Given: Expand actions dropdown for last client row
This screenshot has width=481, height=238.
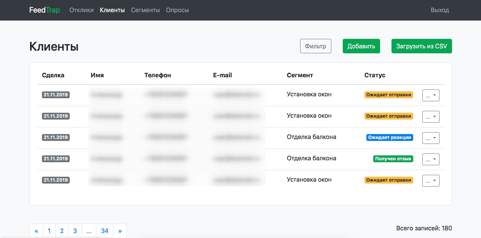Looking at the screenshot, I should (x=431, y=181).
